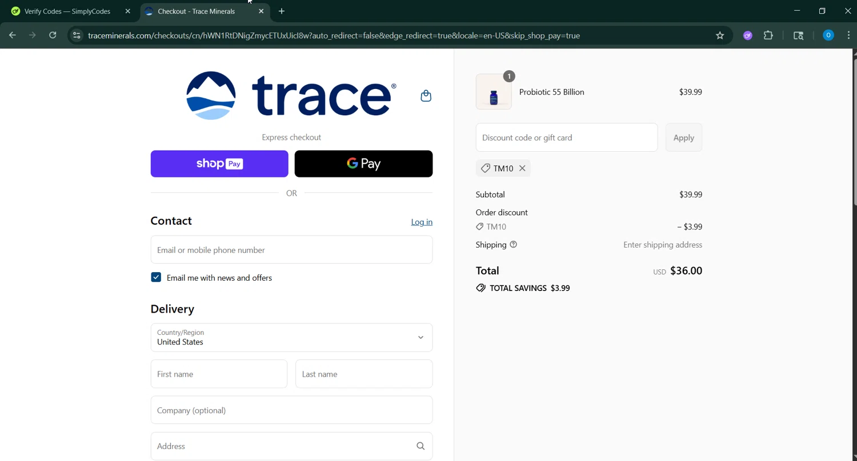The width and height of the screenshot is (857, 461).
Task: Expand the Country/Region dropdown
Action: (x=291, y=338)
